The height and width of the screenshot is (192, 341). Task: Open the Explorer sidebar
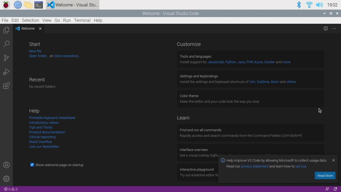coord(6,30)
